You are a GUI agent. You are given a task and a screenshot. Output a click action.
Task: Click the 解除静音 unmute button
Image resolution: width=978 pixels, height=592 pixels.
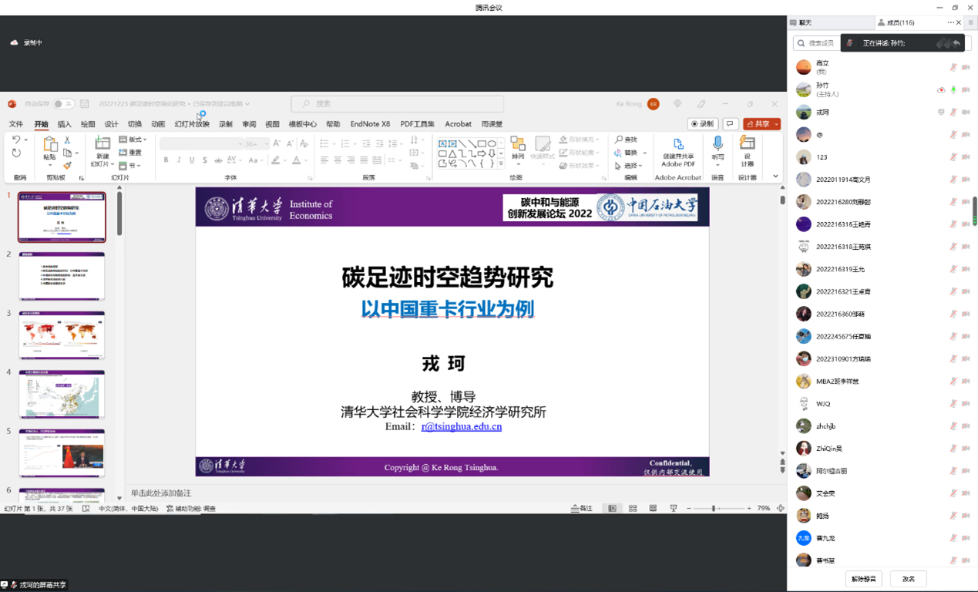pos(862,579)
